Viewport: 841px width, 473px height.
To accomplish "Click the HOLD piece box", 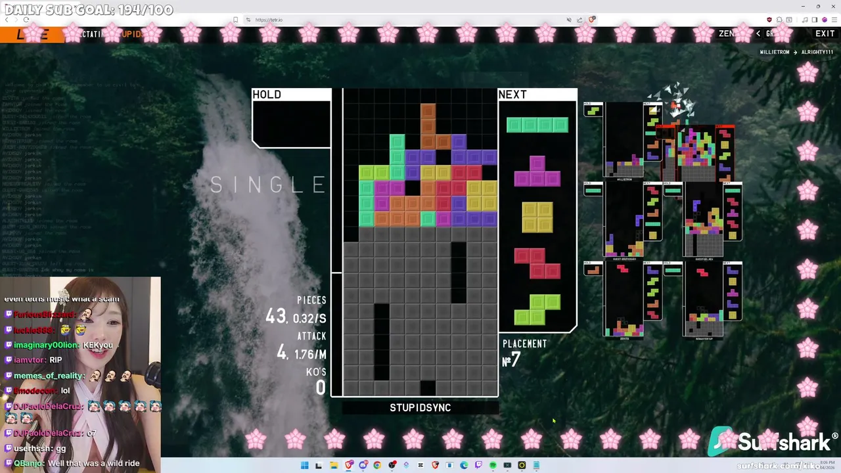I will point(291,118).
